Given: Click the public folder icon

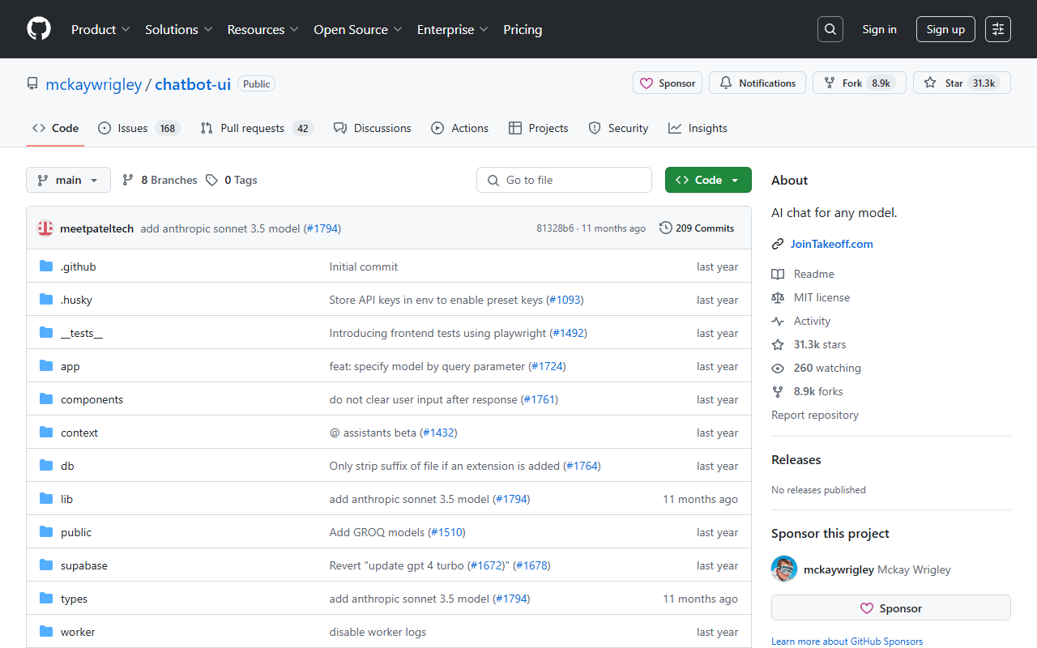Looking at the screenshot, I should [x=46, y=532].
